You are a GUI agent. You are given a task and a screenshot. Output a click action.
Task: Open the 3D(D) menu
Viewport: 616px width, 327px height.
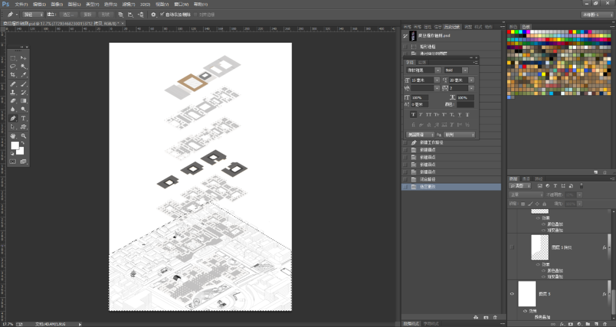tap(145, 5)
